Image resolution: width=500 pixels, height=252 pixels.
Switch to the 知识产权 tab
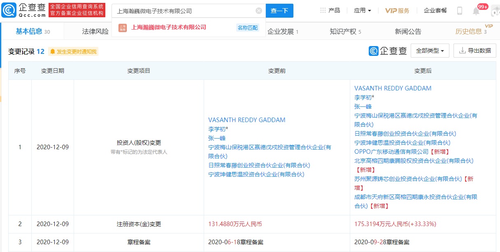[343, 32]
